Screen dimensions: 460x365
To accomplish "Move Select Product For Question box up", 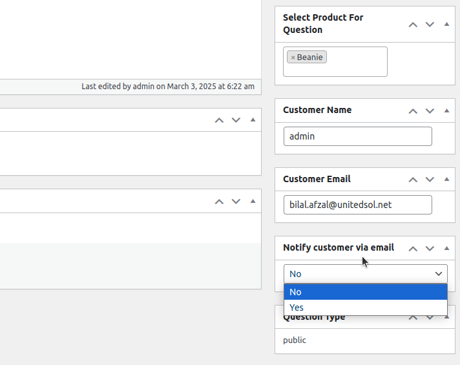I will click(x=413, y=25).
